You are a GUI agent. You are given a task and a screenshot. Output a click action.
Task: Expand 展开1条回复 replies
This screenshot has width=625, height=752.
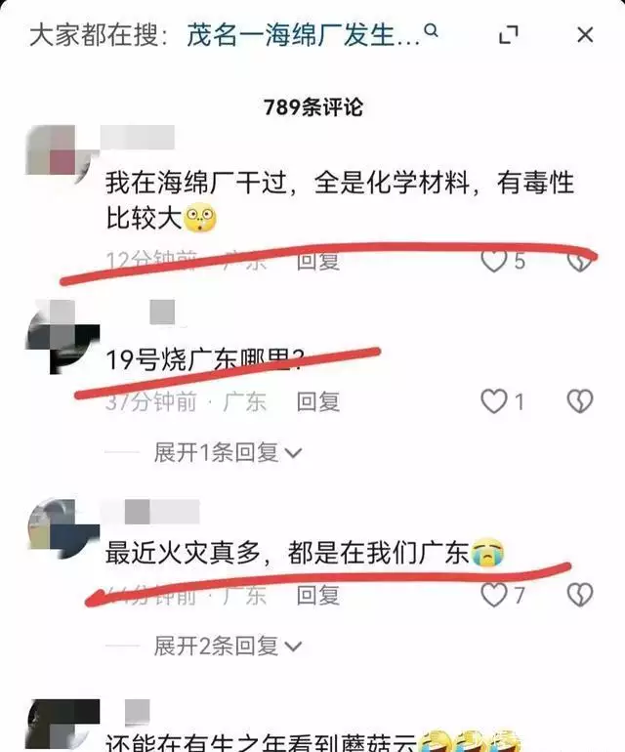tap(228, 452)
